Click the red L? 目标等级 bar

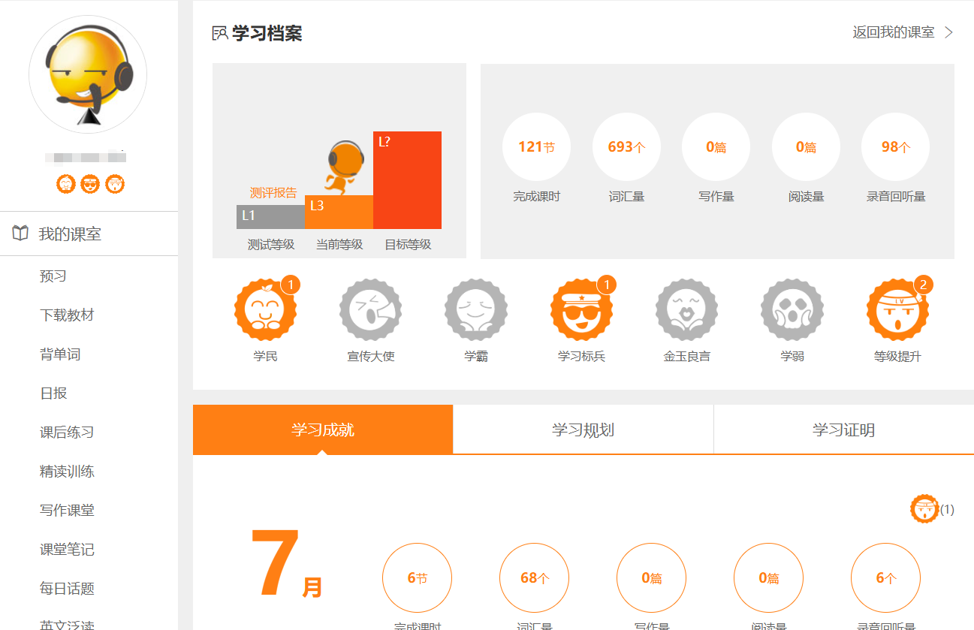pos(407,180)
